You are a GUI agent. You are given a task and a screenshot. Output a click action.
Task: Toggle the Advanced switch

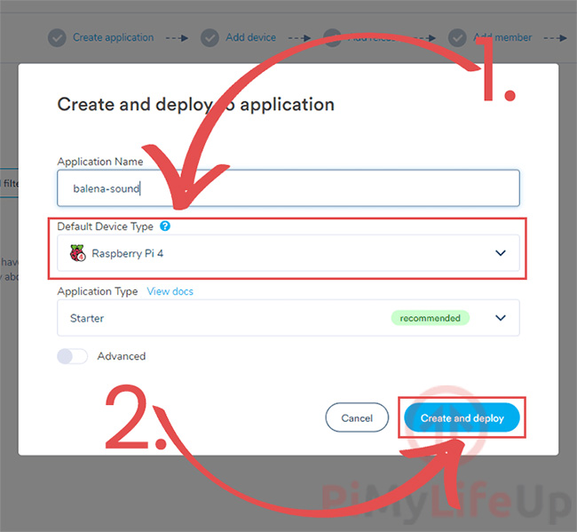click(73, 356)
